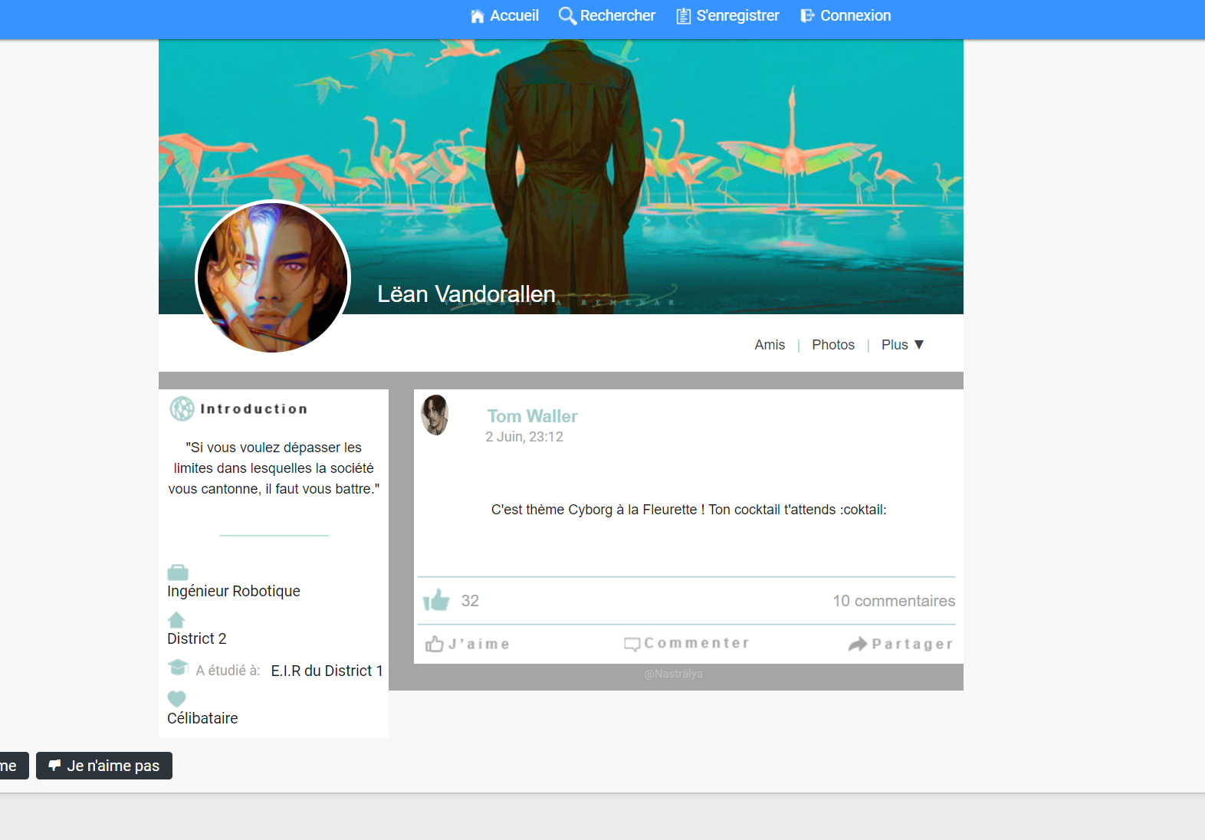Open the Accueil menu item

(504, 16)
